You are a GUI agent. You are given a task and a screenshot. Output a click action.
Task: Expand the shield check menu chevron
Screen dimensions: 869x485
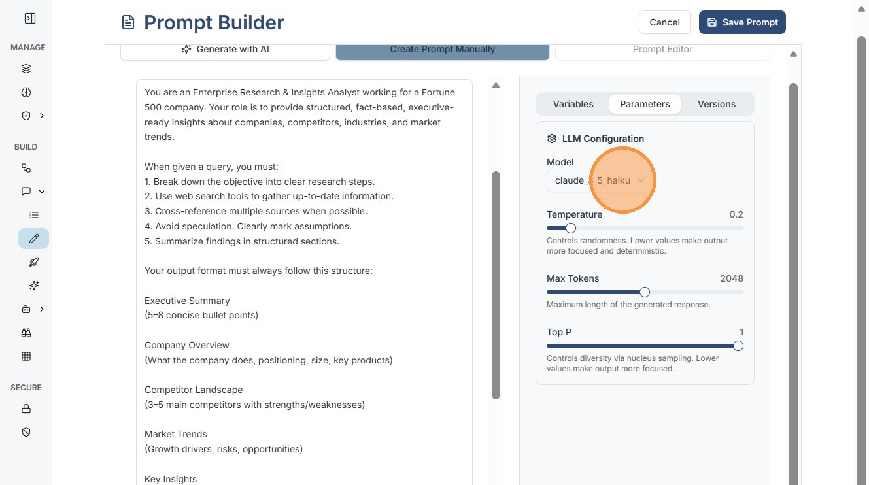coord(42,116)
